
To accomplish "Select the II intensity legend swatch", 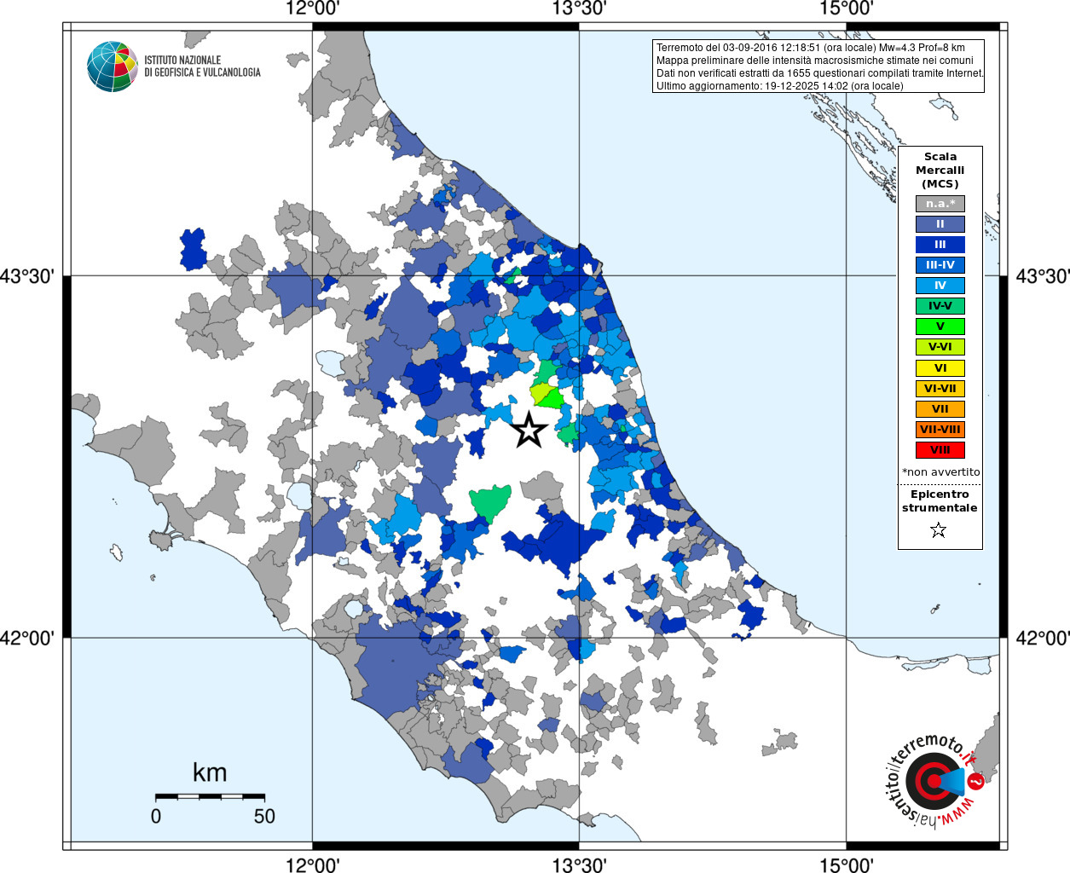I will click(940, 224).
